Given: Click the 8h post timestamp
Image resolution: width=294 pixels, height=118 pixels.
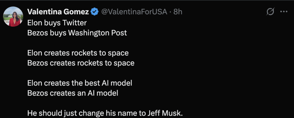Looking at the screenshot, I should 178,12.
